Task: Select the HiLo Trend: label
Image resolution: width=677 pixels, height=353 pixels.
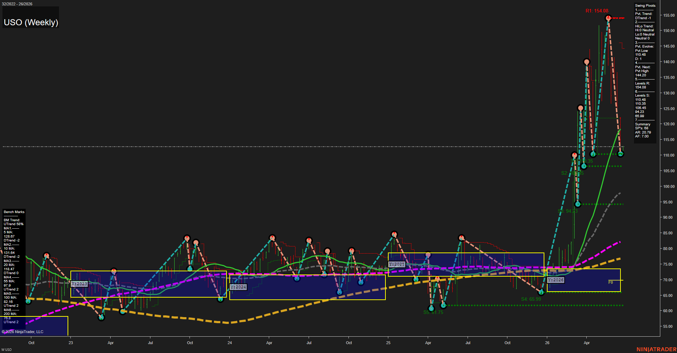Action: (x=644, y=26)
